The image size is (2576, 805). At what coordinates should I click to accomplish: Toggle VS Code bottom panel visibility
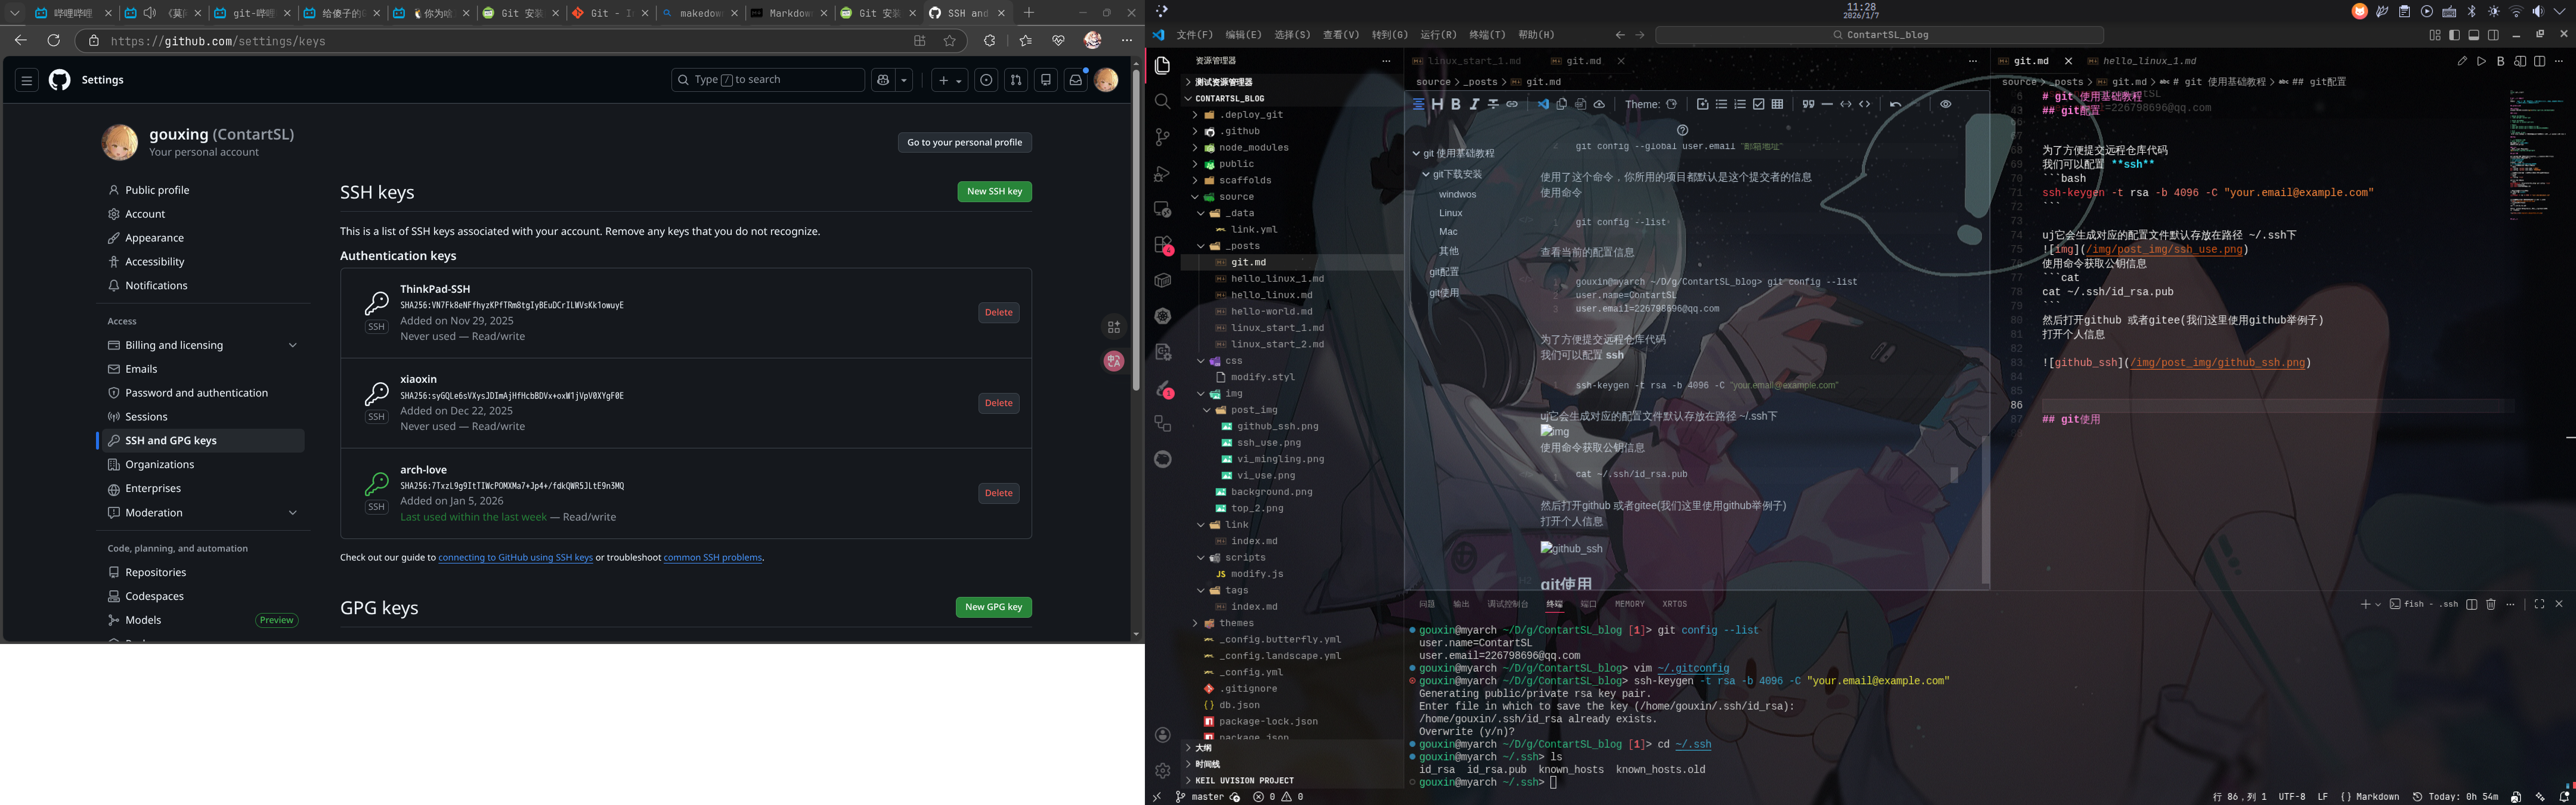point(2474,35)
